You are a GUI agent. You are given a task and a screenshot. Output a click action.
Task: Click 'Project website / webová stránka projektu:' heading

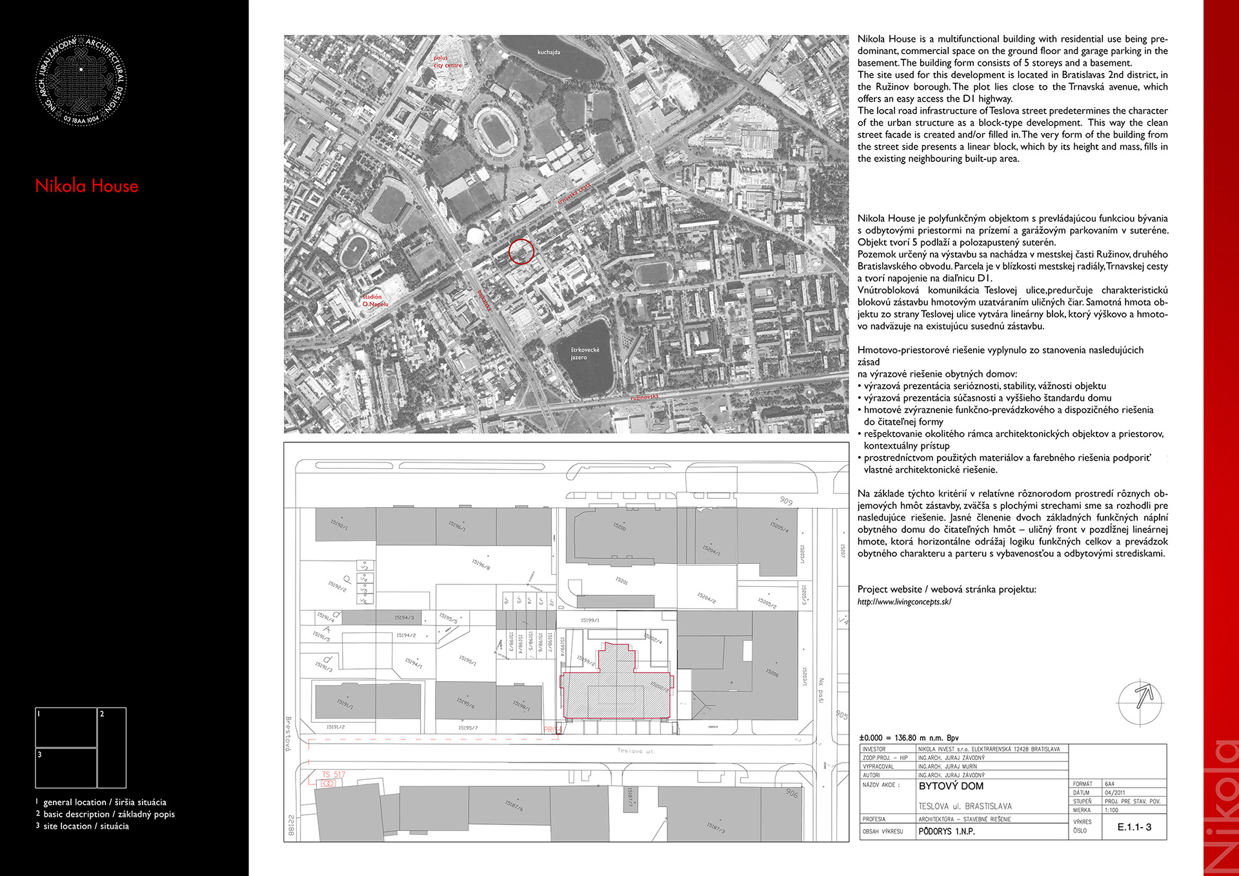tap(947, 590)
